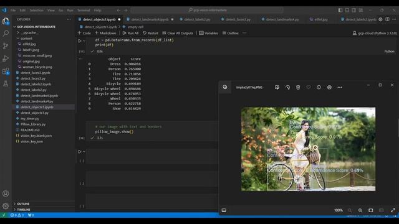Click the annotated bicycle photo
Viewport: 399px width, 224px height.
coord(308,149)
